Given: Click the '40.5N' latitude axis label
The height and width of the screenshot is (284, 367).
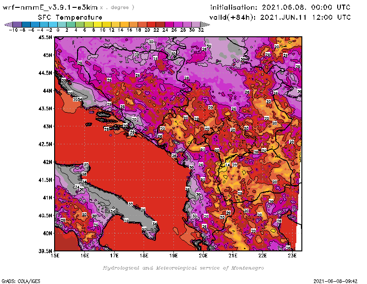Looking at the screenshot, I should point(45,216).
